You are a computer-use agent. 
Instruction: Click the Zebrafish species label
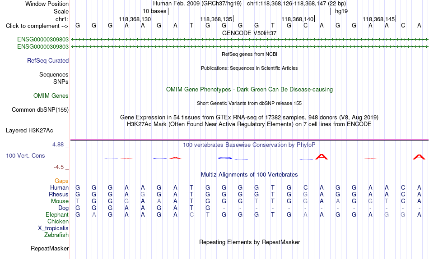tap(56, 235)
